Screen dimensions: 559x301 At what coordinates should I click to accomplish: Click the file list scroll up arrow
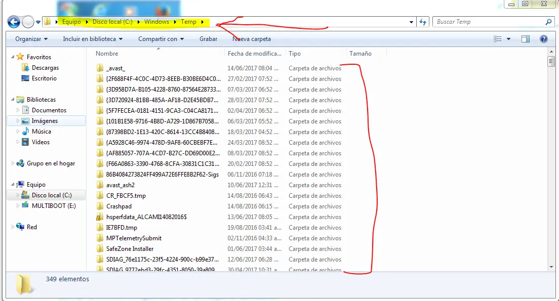click(x=551, y=52)
